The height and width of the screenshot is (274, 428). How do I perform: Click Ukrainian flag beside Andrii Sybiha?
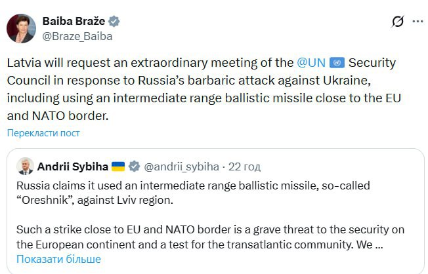[118, 165]
